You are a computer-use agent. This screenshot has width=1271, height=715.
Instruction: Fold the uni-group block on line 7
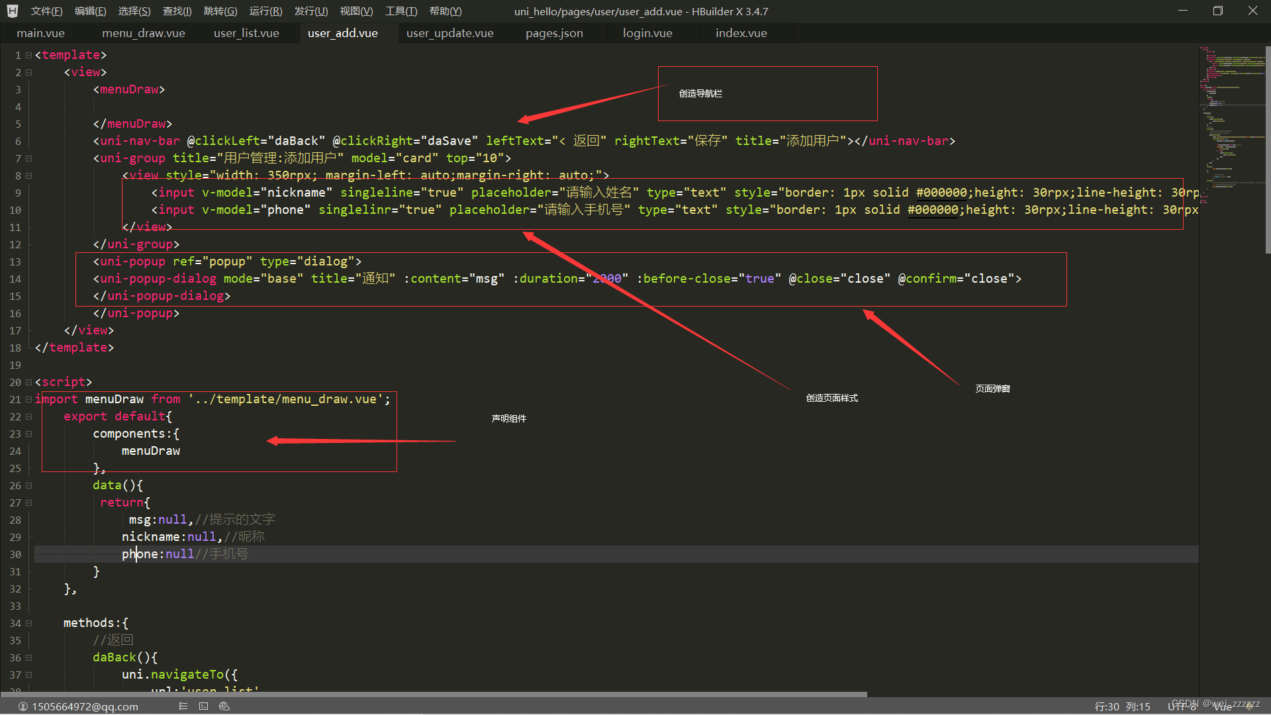coord(29,158)
